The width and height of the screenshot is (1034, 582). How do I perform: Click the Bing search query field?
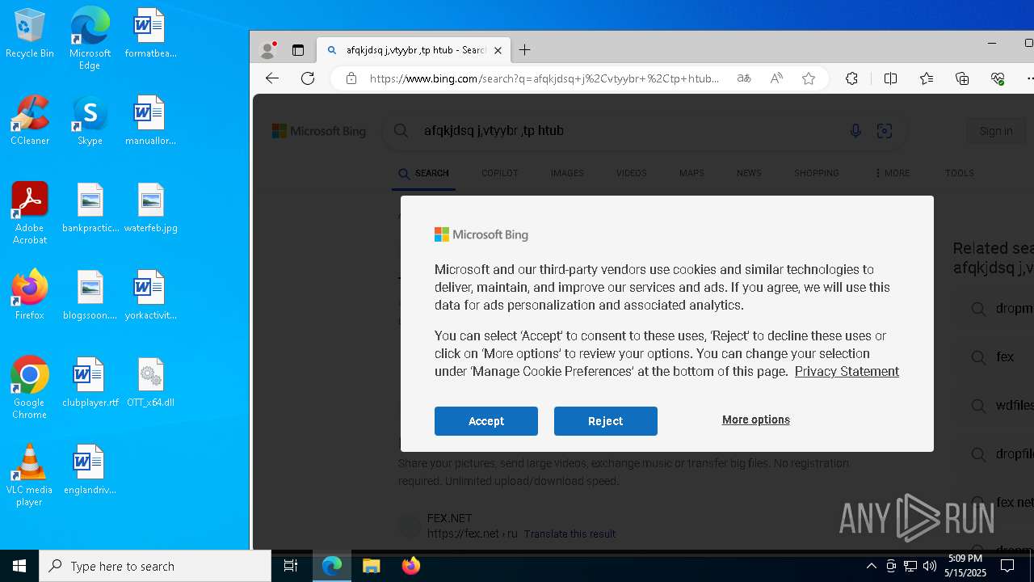coord(630,131)
